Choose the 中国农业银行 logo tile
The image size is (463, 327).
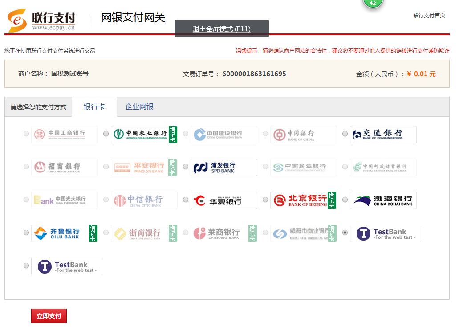coord(144,135)
